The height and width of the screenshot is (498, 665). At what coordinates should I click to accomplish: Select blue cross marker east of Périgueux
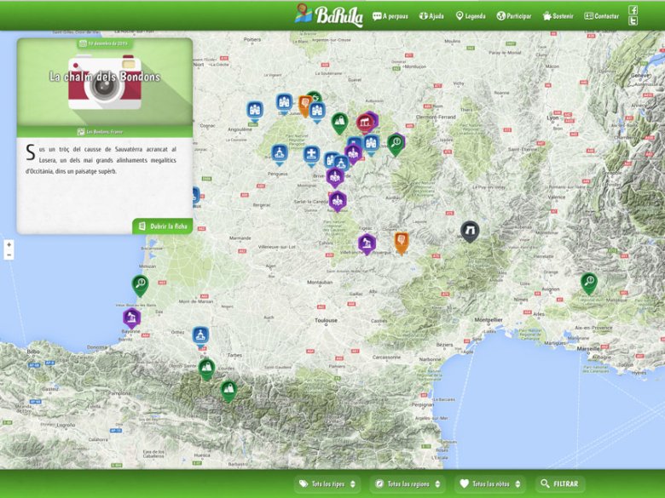[x=311, y=156]
